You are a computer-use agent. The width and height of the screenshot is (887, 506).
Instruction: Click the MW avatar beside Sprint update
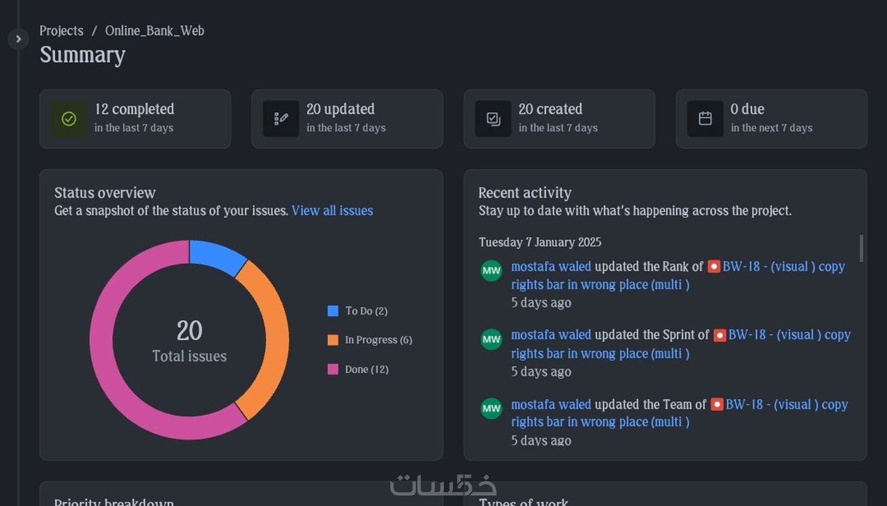click(x=491, y=339)
